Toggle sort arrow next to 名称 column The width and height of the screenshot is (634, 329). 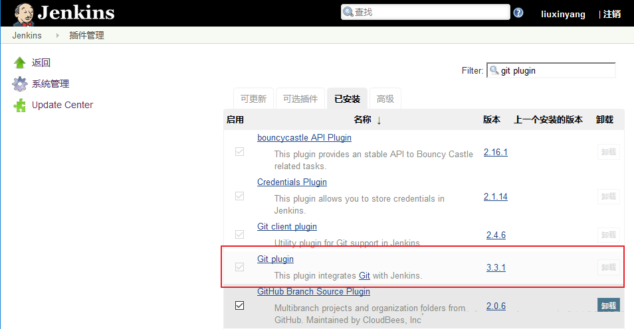coord(379,120)
